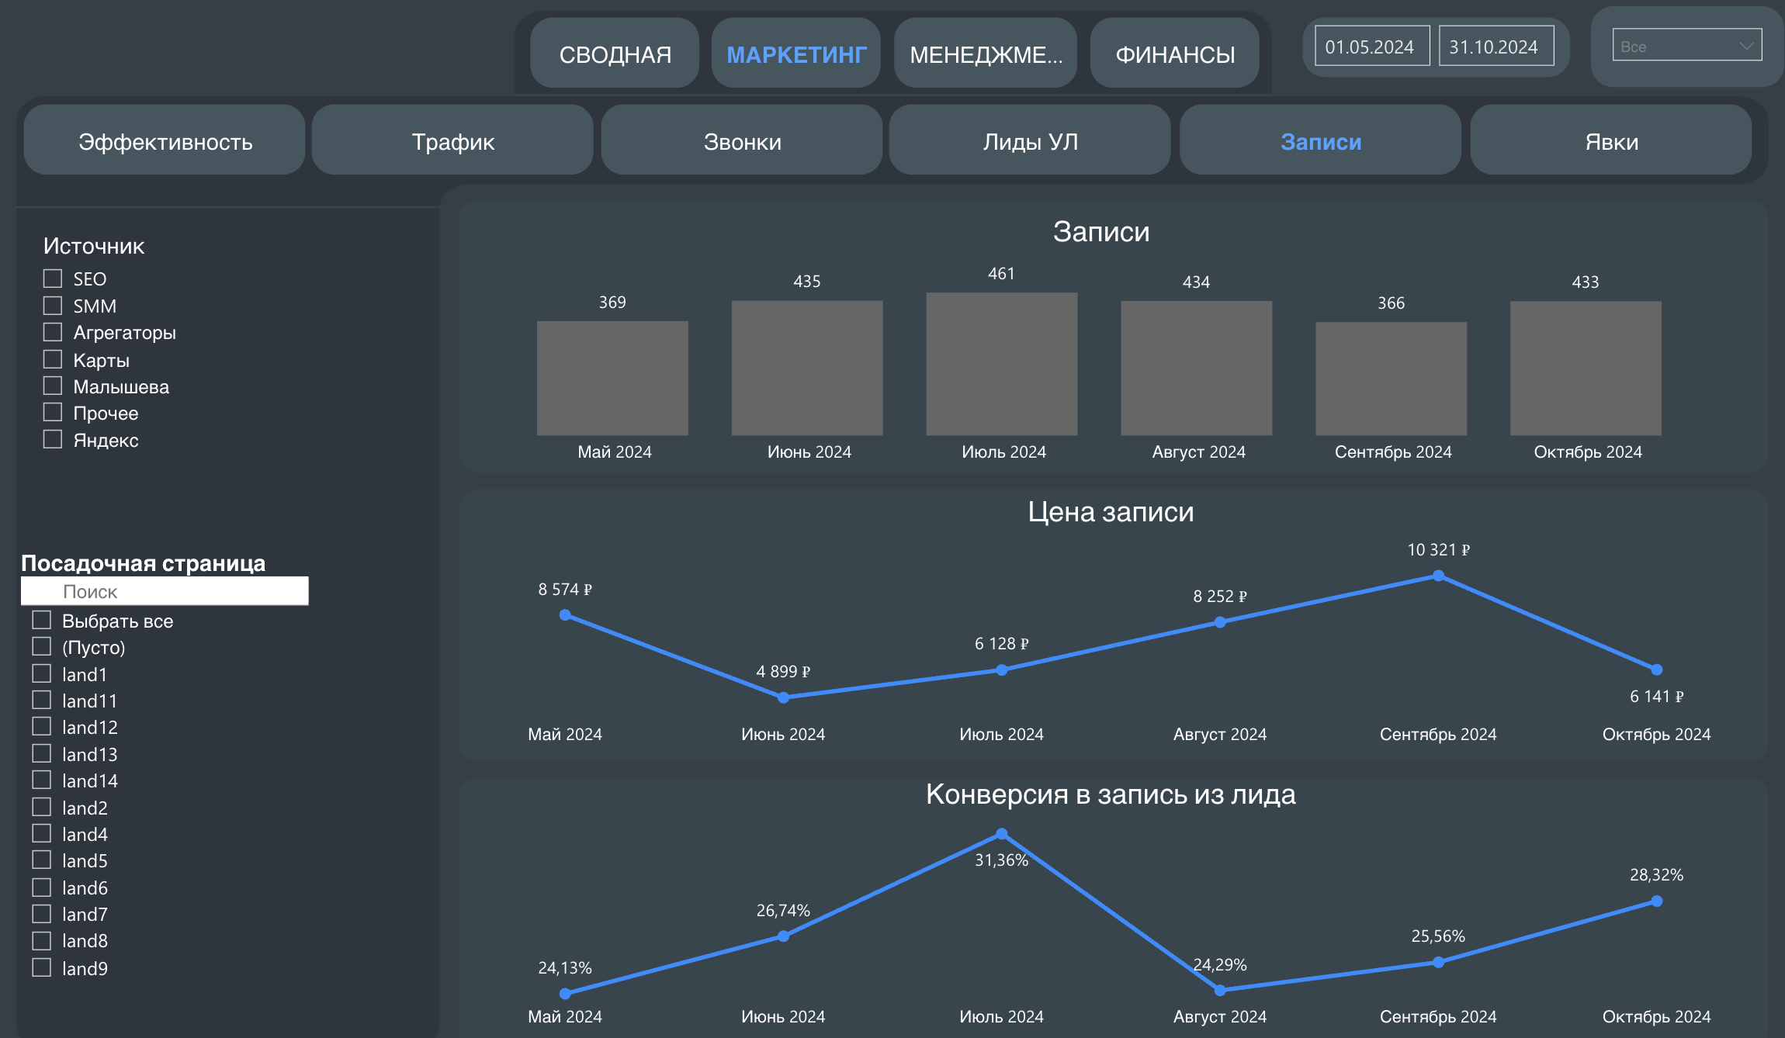This screenshot has height=1038, width=1785.
Task: Open the Явки page button
Action: point(1611,141)
